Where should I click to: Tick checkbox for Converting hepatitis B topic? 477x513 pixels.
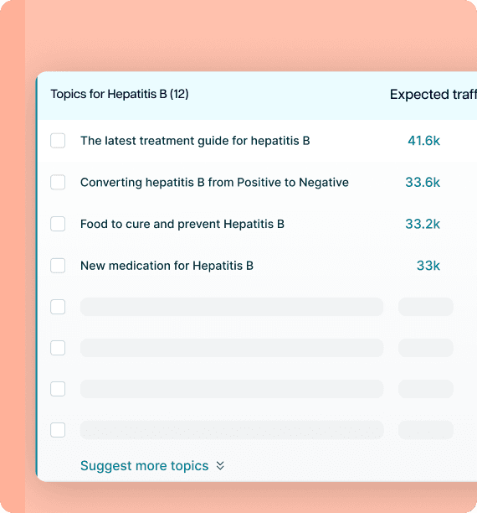(x=58, y=182)
